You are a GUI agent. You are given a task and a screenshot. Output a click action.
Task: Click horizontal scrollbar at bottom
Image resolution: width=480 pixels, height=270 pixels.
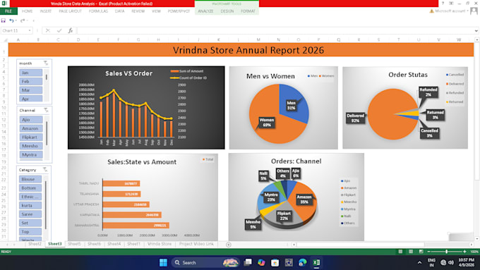(x=360, y=245)
